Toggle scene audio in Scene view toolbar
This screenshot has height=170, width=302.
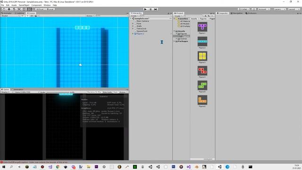tap(32, 16)
